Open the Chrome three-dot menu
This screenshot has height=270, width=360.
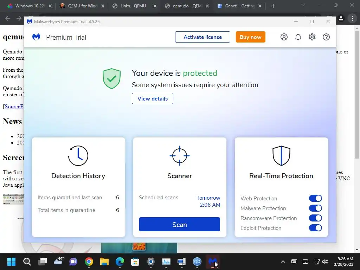352,18
